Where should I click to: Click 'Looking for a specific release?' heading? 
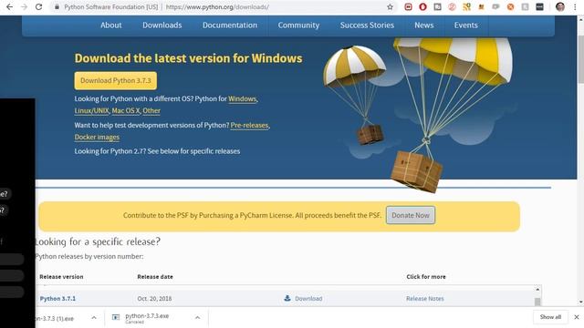98,241
